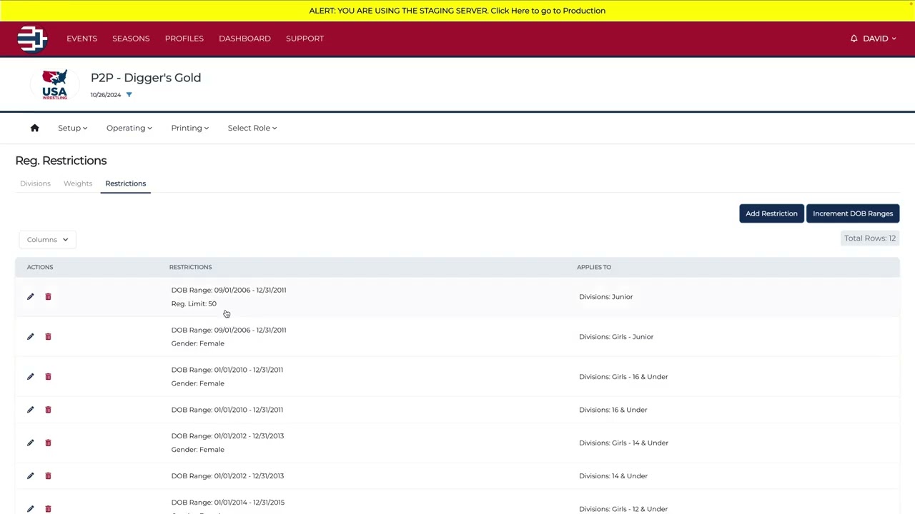The width and height of the screenshot is (915, 514).
Task: Click the blue filter triangle beside 10/26/2024
Action: [x=129, y=95]
